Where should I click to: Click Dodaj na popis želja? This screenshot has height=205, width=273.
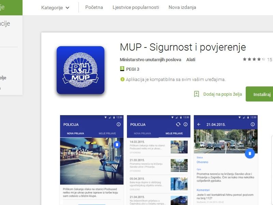(x=222, y=94)
